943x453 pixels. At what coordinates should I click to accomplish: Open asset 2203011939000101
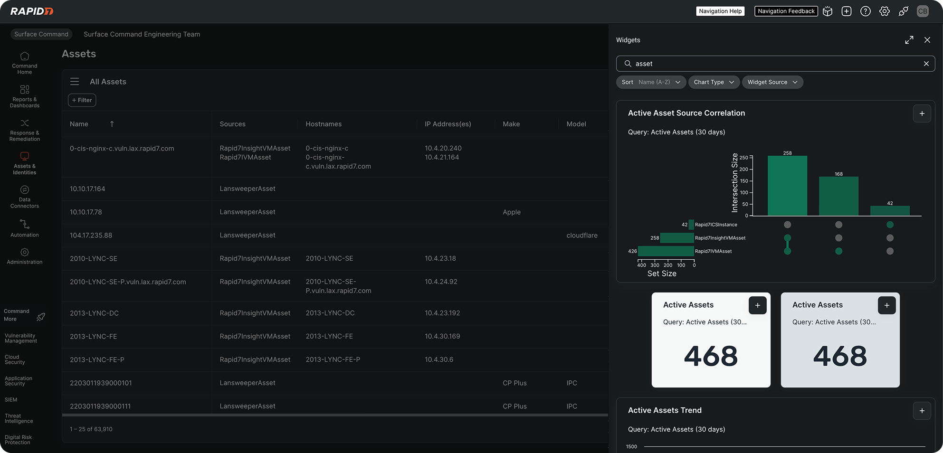click(x=101, y=383)
